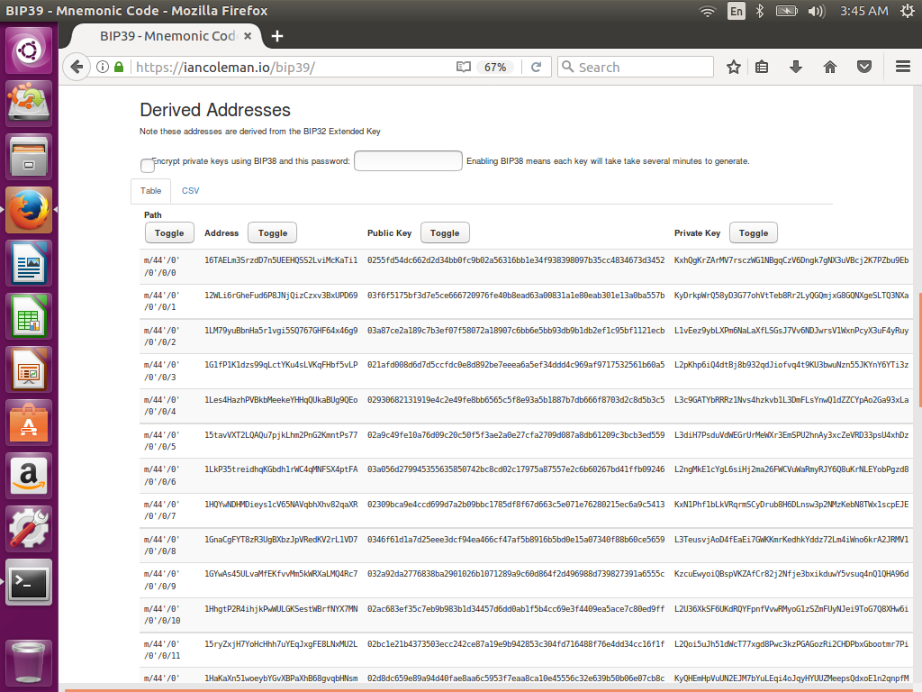Image resolution: width=922 pixels, height=692 pixels.
Task: Open the Firefox downloads arrow icon
Action: click(x=796, y=67)
